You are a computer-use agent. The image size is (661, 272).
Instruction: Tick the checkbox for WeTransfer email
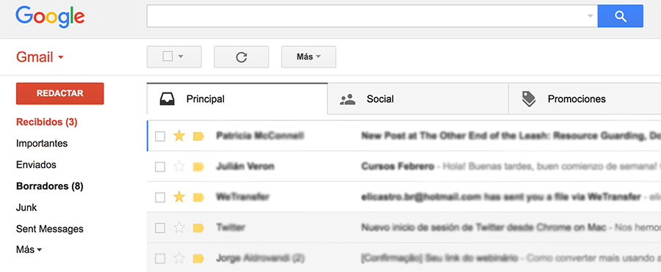point(160,197)
